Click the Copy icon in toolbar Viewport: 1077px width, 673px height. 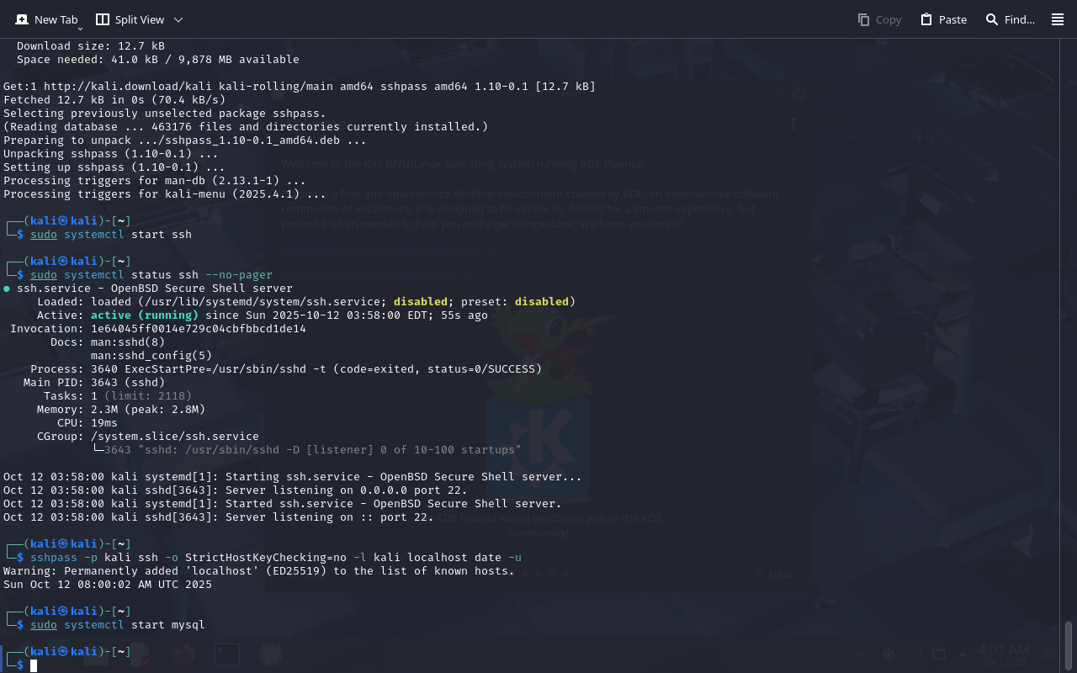tap(863, 19)
